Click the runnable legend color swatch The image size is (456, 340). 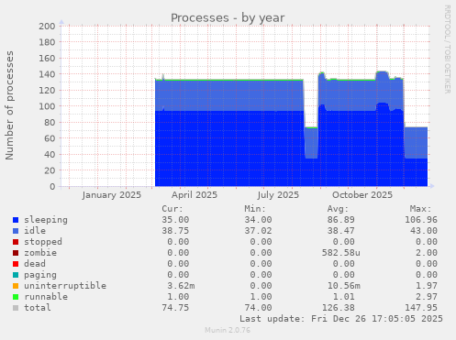pos(16,297)
